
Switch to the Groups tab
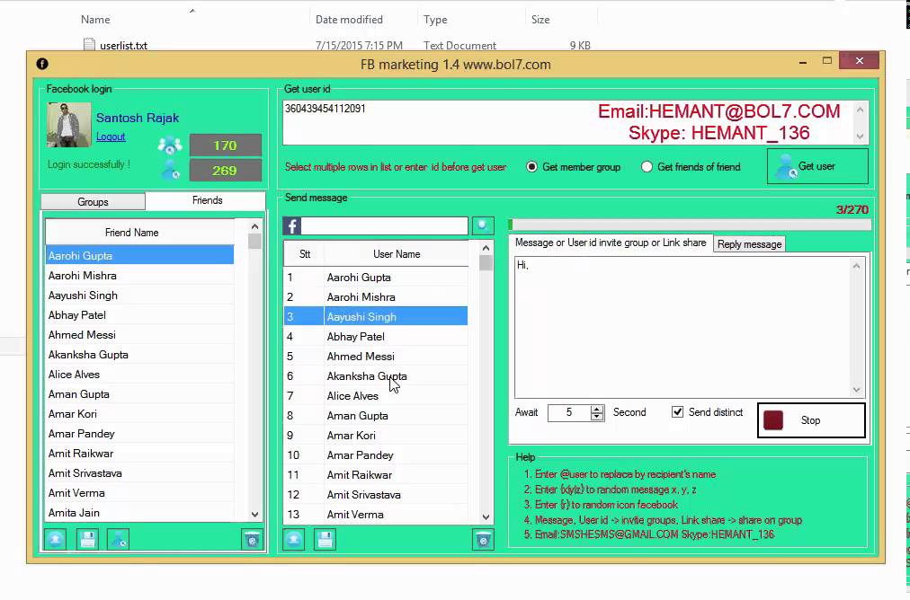click(x=93, y=202)
